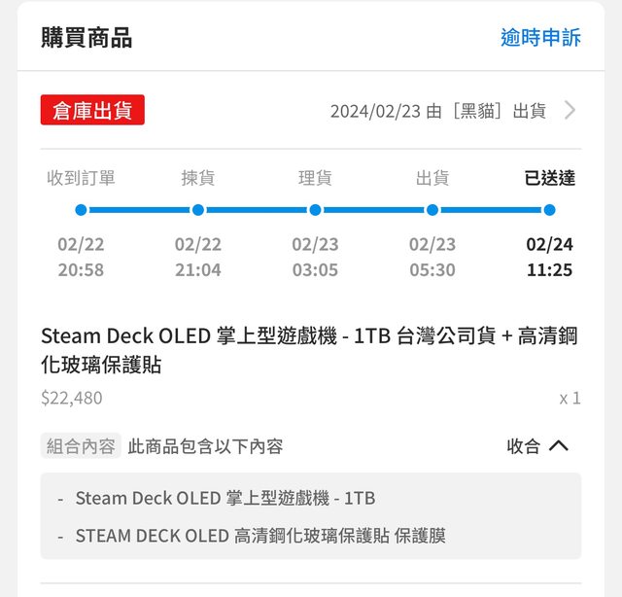
Task: Click the 逾時申訴 link
Action: pyautogui.click(x=540, y=38)
